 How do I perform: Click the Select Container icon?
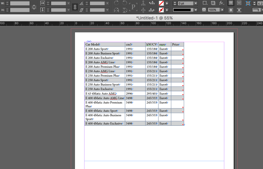[x=143, y=3]
